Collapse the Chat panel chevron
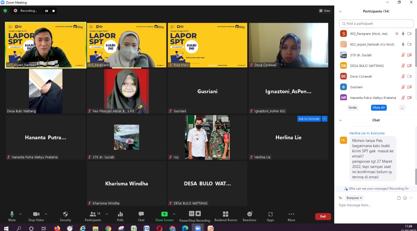 point(340,120)
